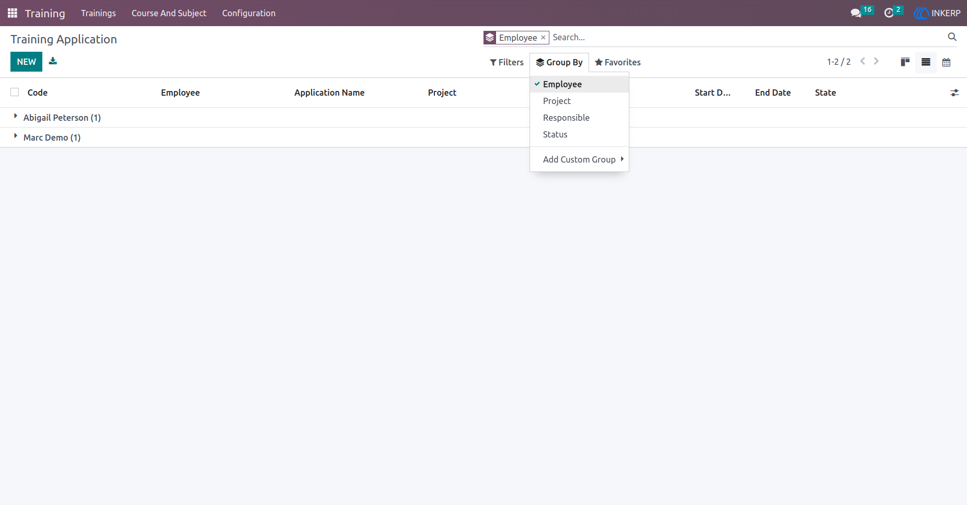Image resolution: width=967 pixels, height=505 pixels.
Task: Sort by Application Name column header
Action: tap(329, 93)
